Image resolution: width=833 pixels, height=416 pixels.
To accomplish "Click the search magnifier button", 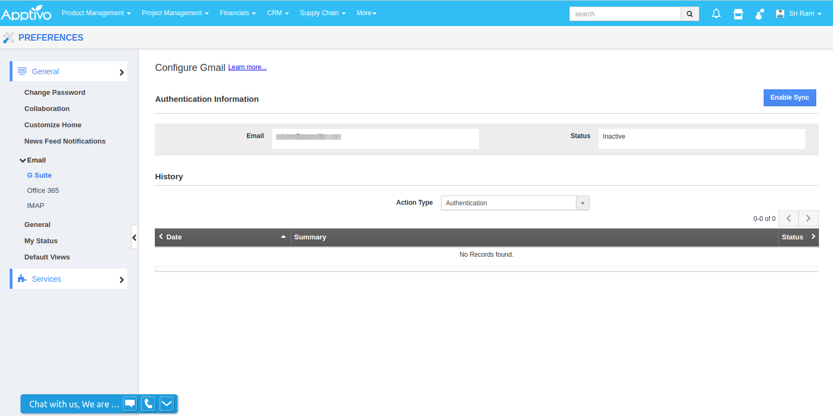I will click(x=690, y=14).
